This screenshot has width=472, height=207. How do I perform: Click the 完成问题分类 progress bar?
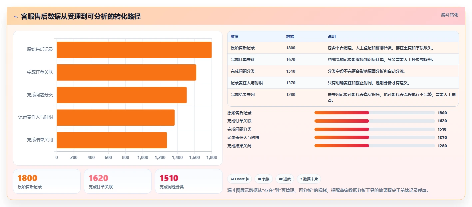(375, 129)
